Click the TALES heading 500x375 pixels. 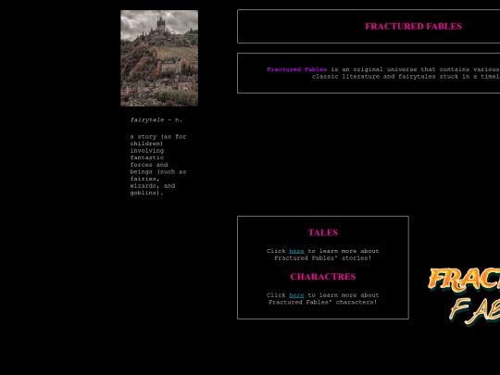pyautogui.click(x=323, y=232)
